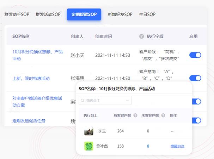Viewport: 214px width, 159px height.
Task: Click 李玉's avatar photo
Action: tap(89, 131)
